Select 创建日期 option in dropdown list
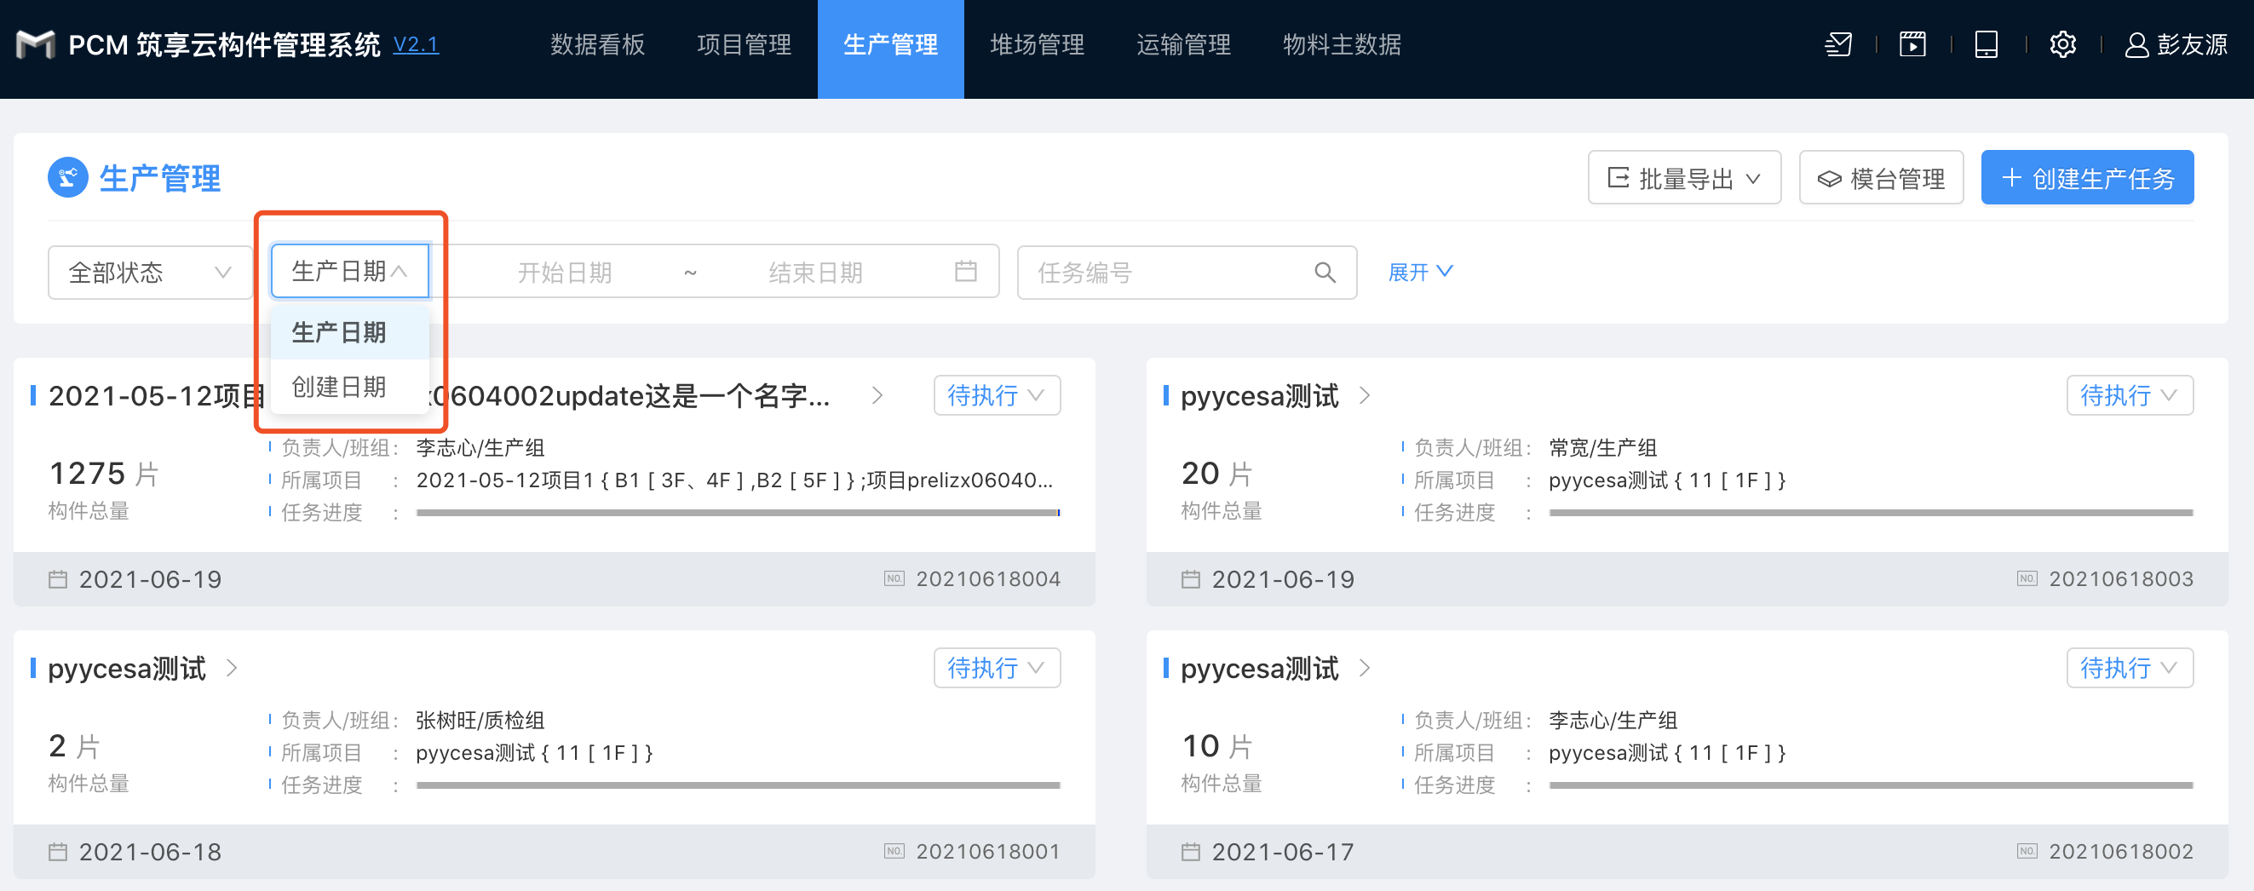Image resolution: width=2254 pixels, height=891 pixels. [x=350, y=387]
